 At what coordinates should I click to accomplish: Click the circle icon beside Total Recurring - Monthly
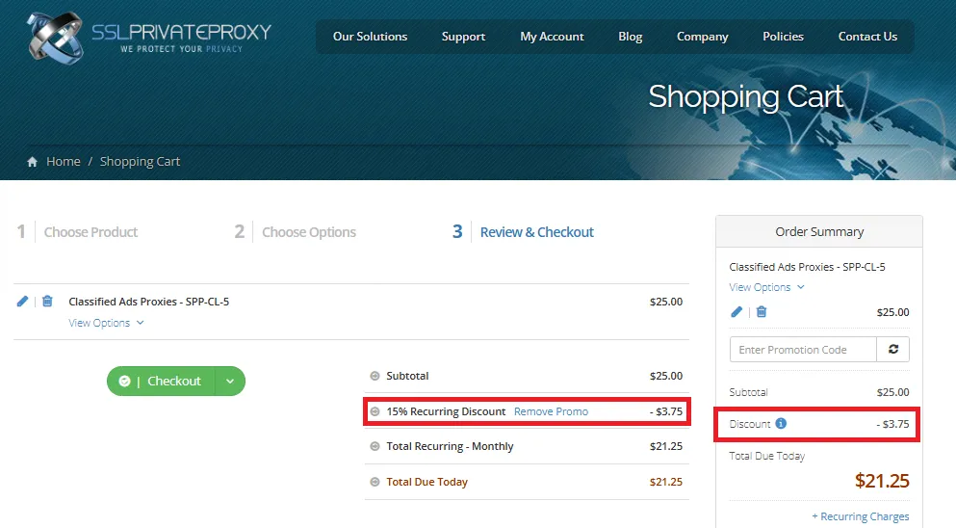(375, 446)
